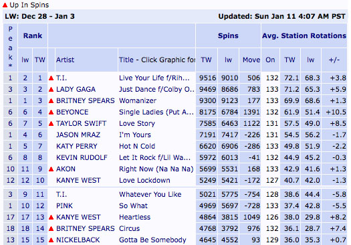Click red arrow beside KANYE WEST Heartless
This screenshot has width=351, height=245.
pyautogui.click(x=51, y=217)
